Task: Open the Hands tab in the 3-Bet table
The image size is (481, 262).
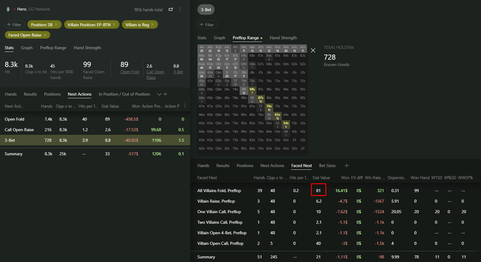Action: [x=203, y=166]
